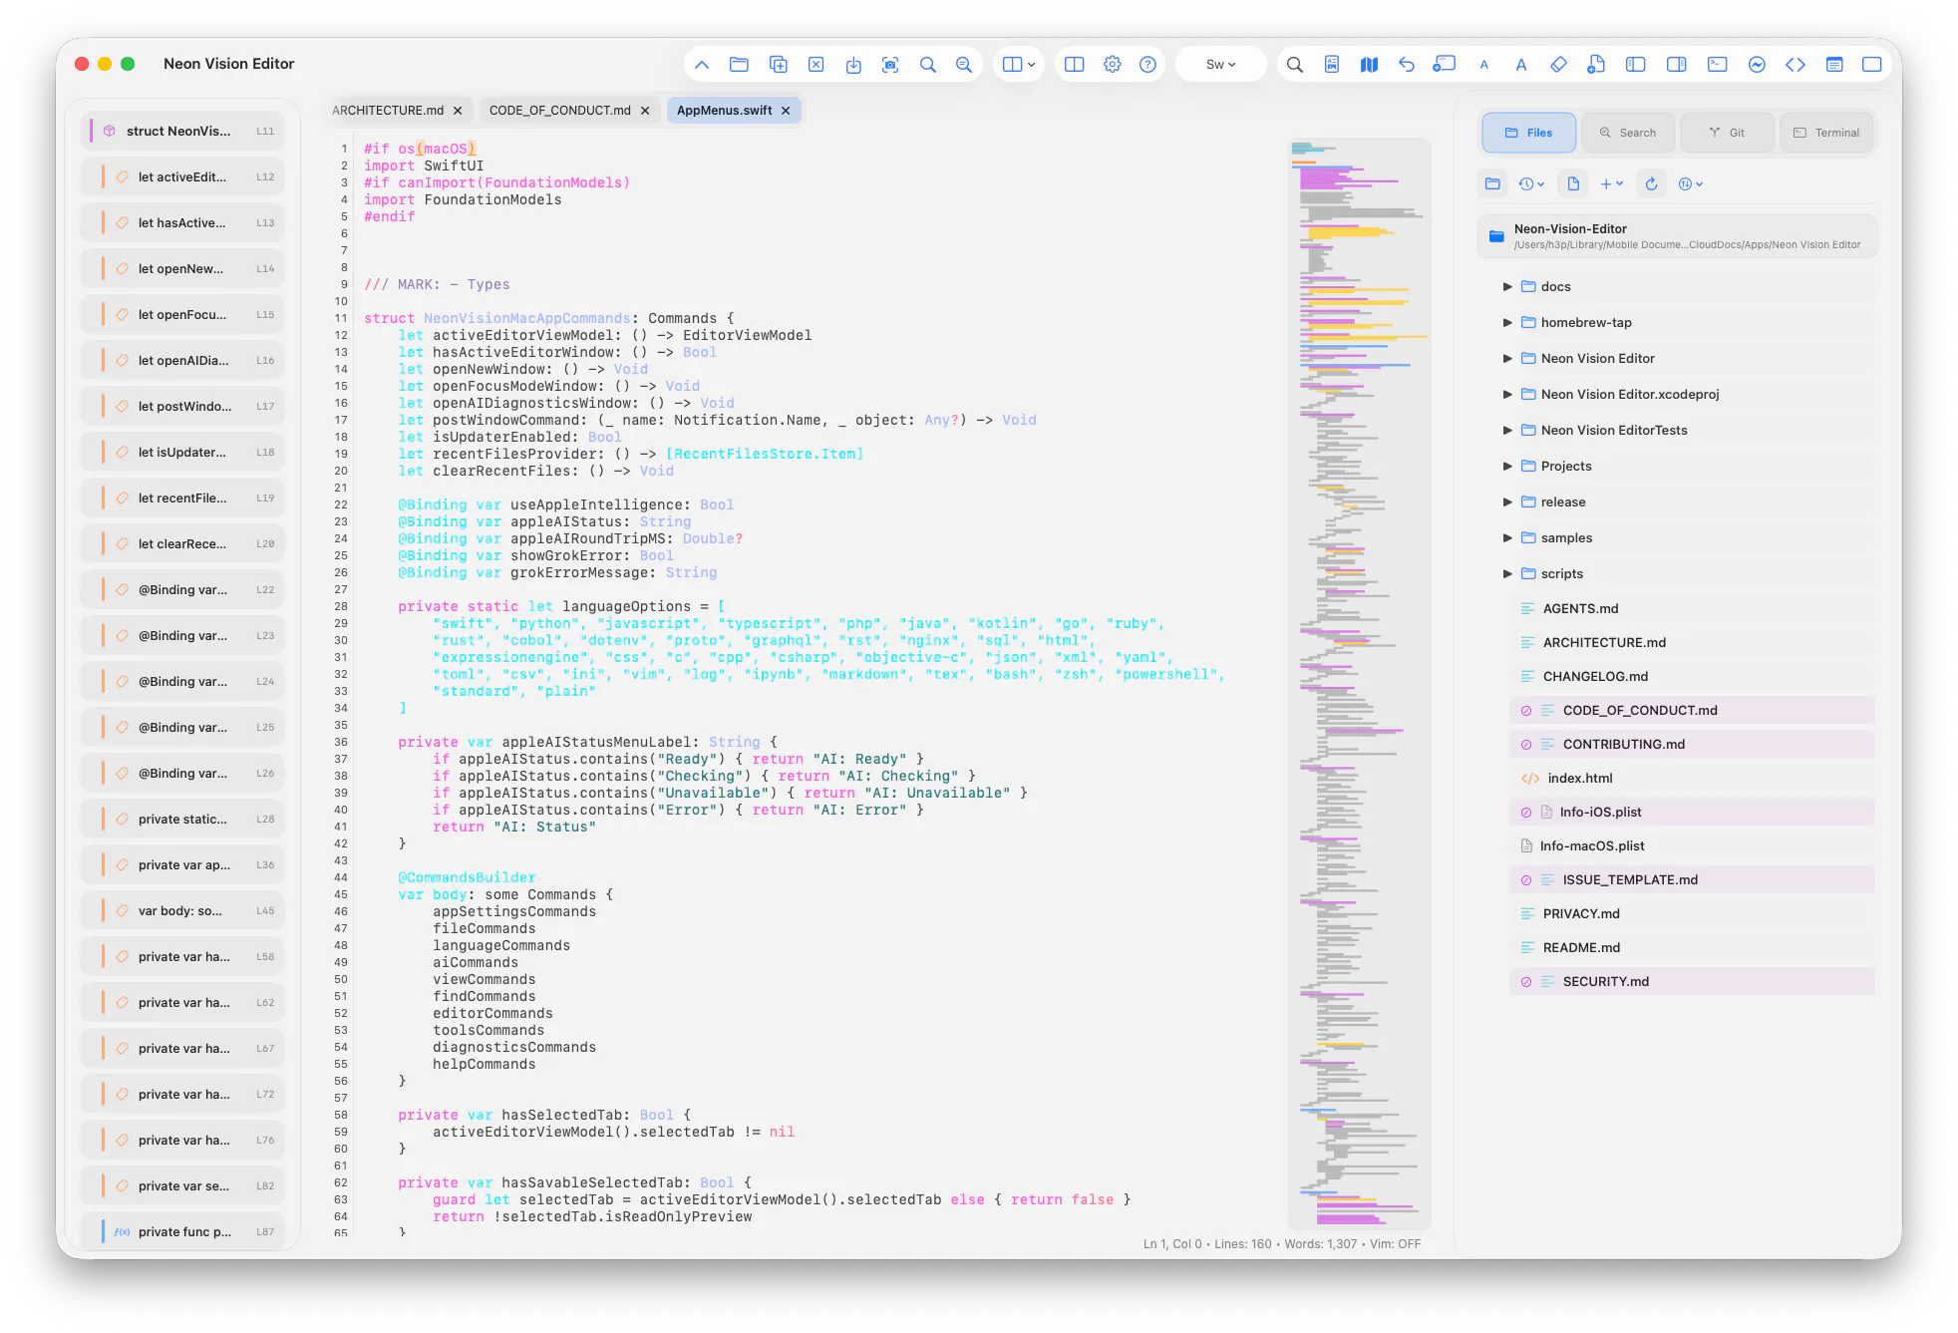
Task: Click the terminal prompt toolbar icon
Action: (x=1717, y=65)
